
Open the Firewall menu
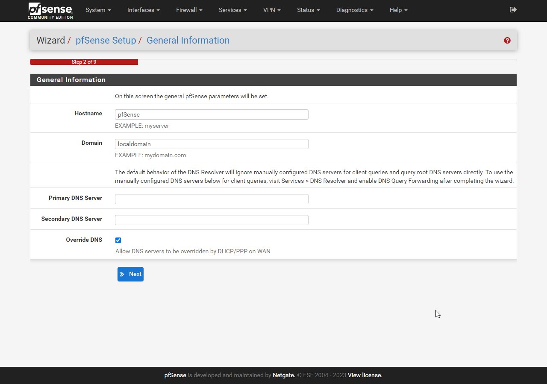point(189,10)
